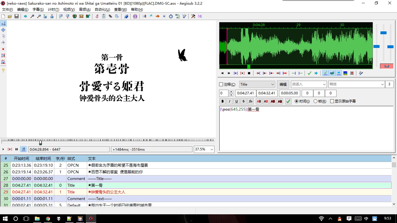Open script properties clipboard icon
The image size is (397, 223).
click(x=104, y=16)
